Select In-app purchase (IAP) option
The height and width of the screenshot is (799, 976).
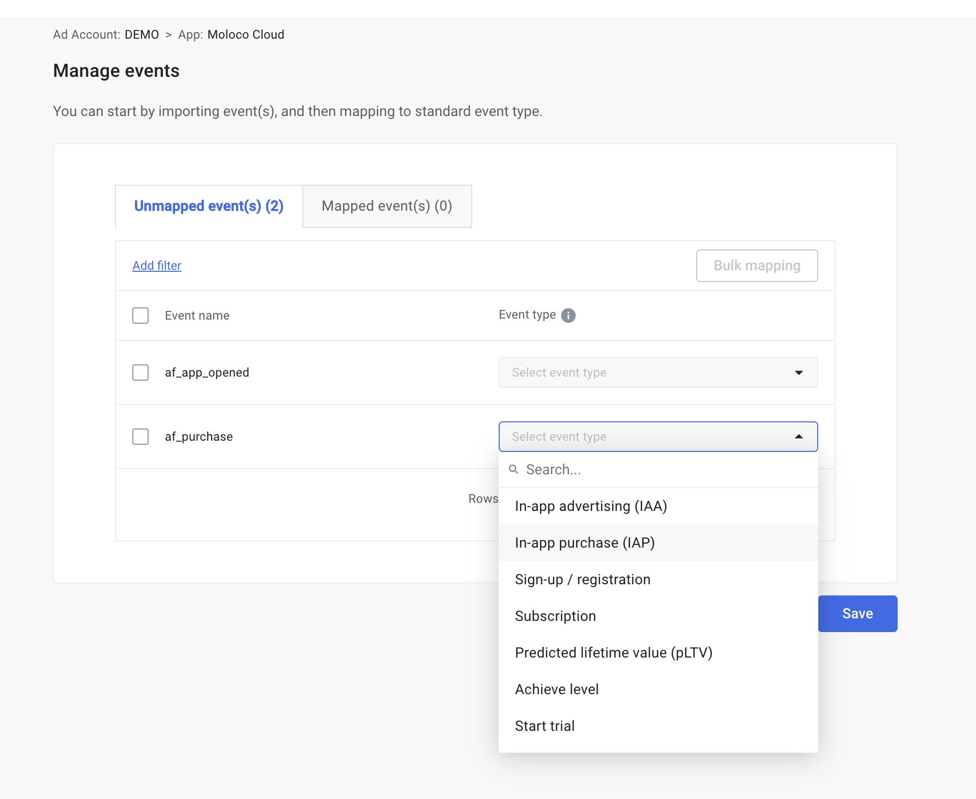585,543
